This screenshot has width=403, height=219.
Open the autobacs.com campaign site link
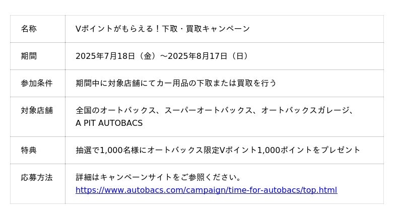(206, 190)
